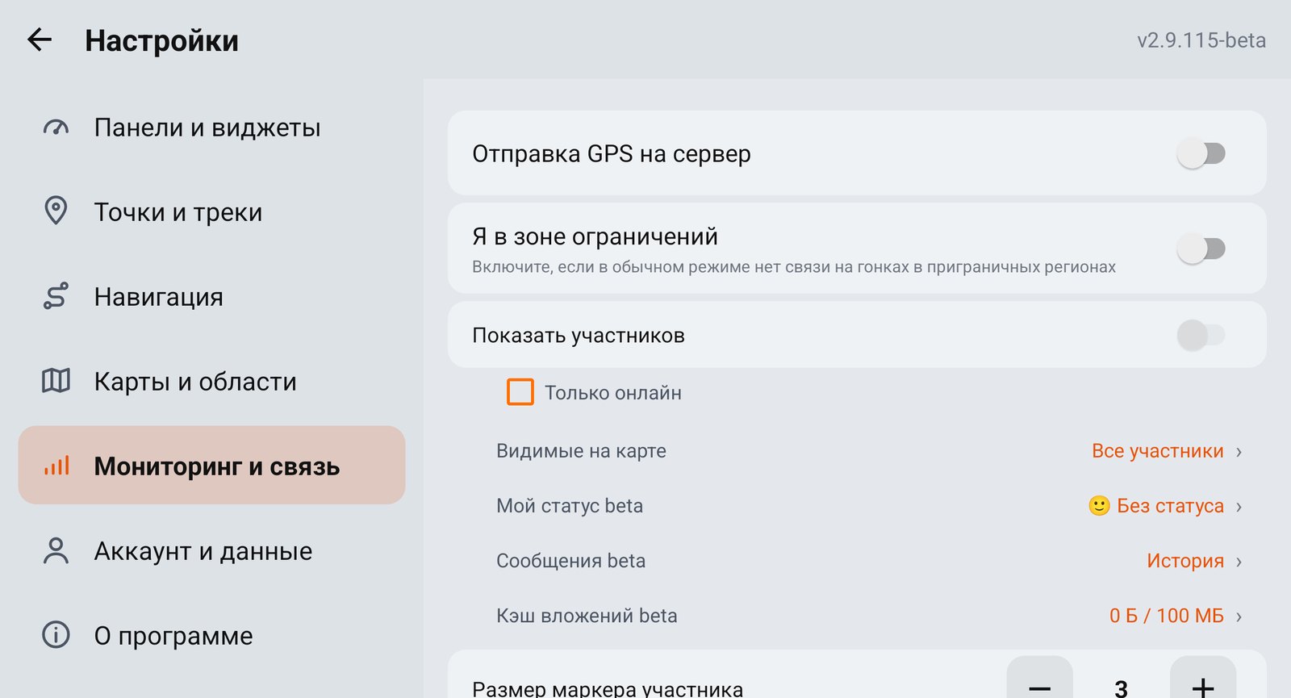The width and height of the screenshot is (1291, 698).
Task: Open the Все участники value
Action: pyautogui.click(x=1157, y=451)
